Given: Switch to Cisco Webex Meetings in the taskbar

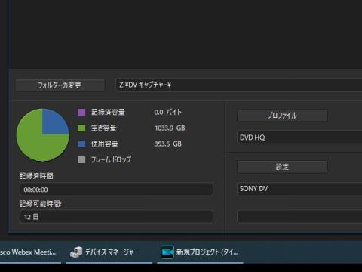Looking at the screenshot, I should coord(30,252).
